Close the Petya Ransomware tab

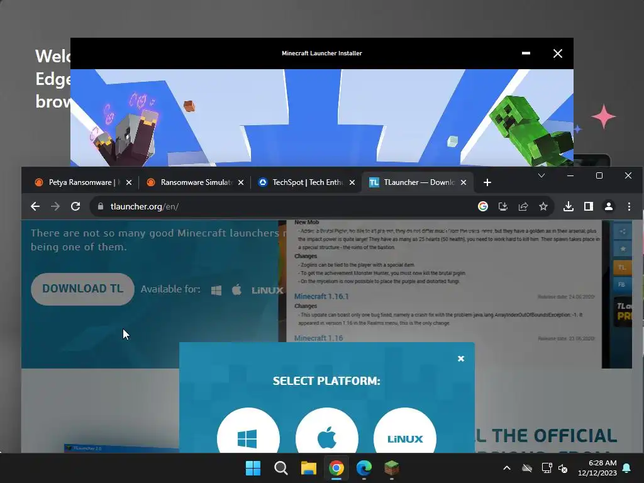[x=129, y=182]
